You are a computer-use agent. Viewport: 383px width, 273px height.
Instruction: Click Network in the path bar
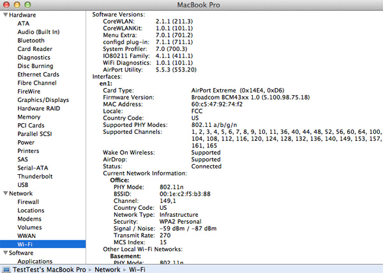pyautogui.click(x=107, y=270)
